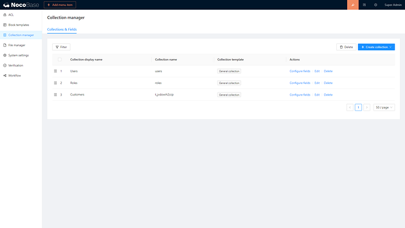Click Edit for Users collection
The height and width of the screenshot is (228, 405).
[317, 71]
